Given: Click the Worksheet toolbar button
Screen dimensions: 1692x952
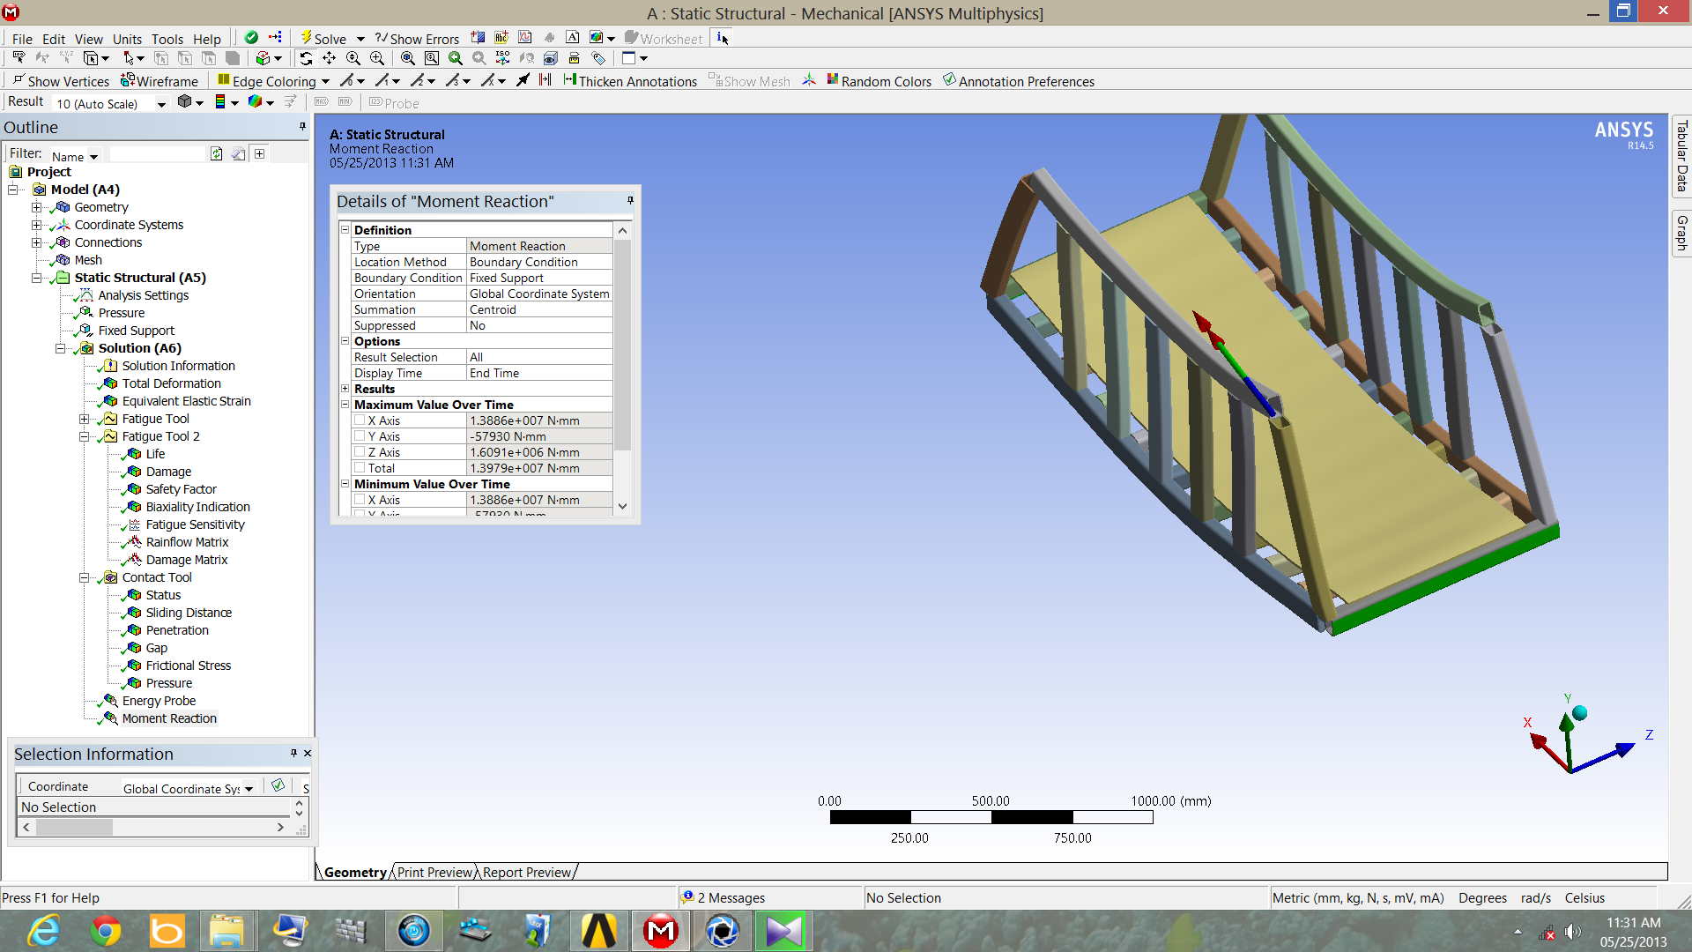Looking at the screenshot, I should (664, 38).
